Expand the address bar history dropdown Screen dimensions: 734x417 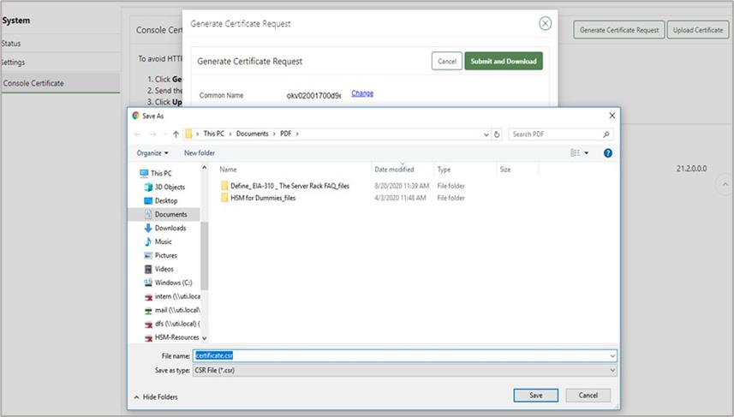[x=486, y=134]
